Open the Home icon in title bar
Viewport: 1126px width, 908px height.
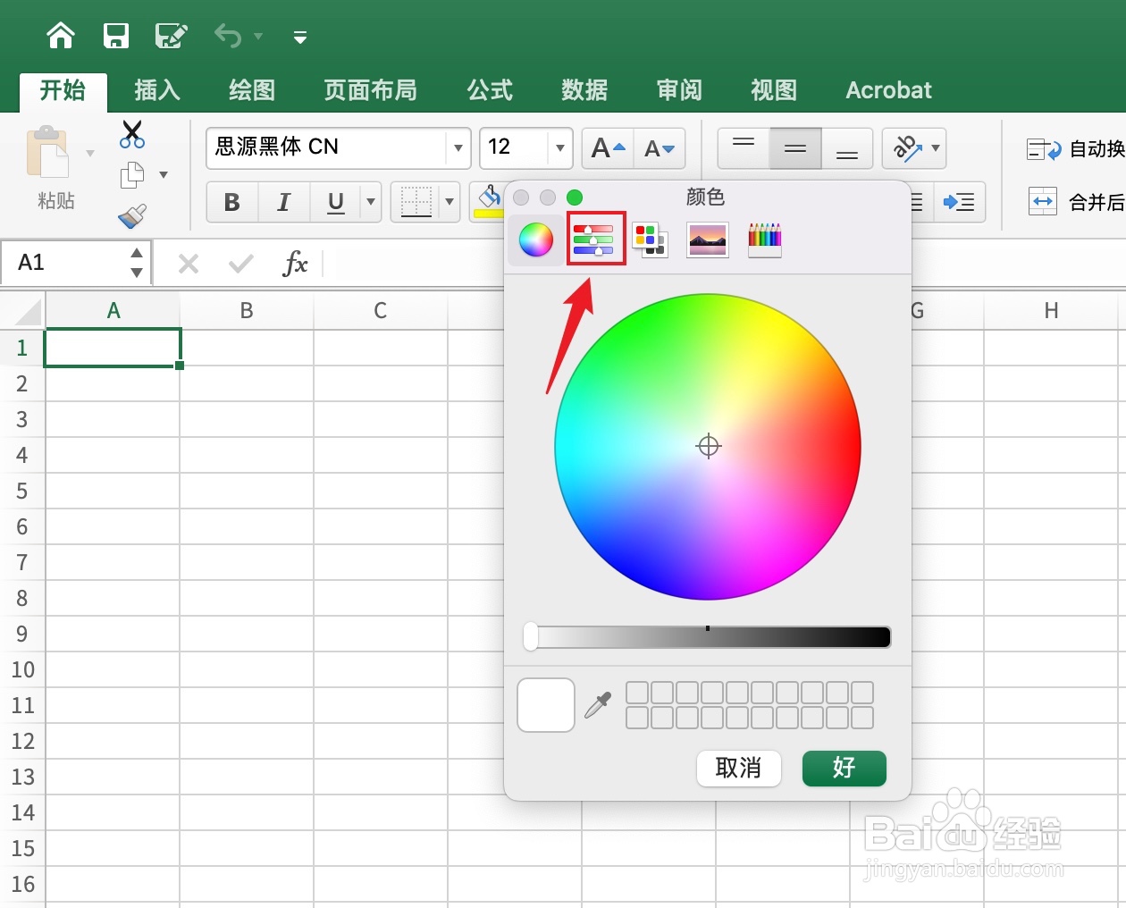61,36
